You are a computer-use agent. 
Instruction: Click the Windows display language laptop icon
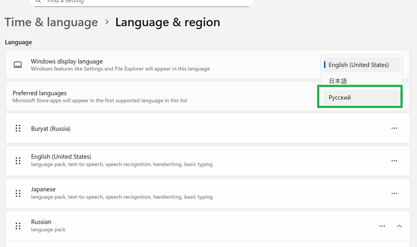(x=18, y=65)
